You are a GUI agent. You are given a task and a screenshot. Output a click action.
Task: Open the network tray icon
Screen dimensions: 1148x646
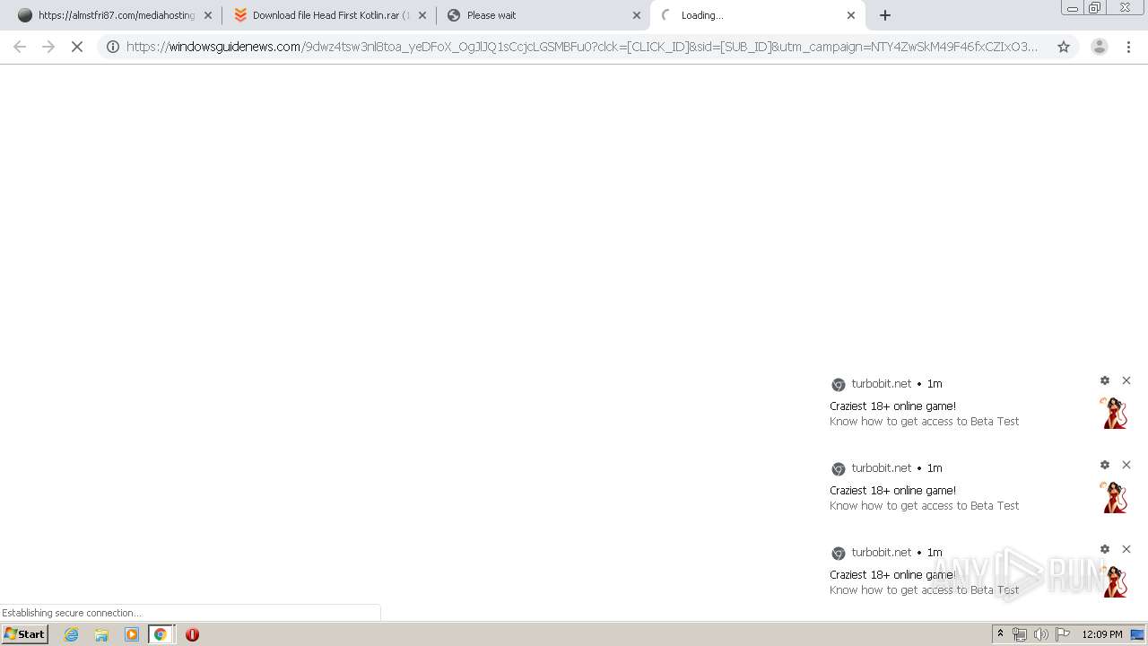1020,634
